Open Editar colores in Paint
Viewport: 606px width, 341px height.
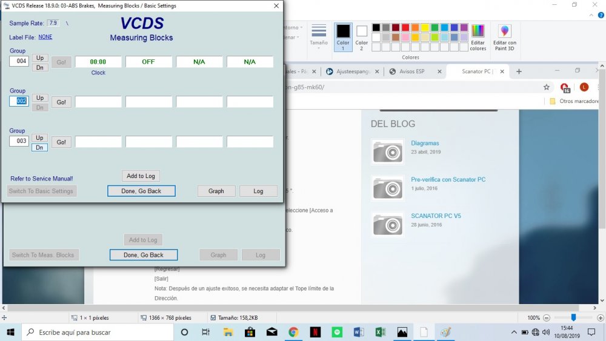(x=478, y=38)
